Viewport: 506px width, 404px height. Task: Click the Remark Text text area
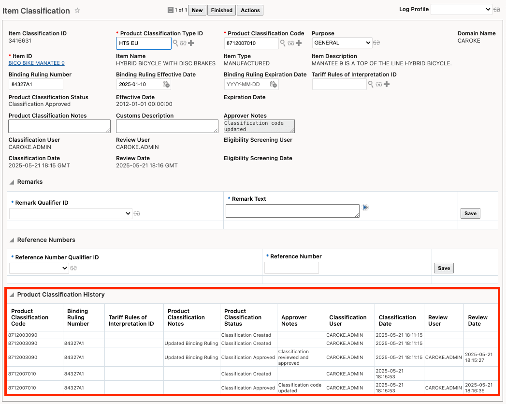point(292,211)
